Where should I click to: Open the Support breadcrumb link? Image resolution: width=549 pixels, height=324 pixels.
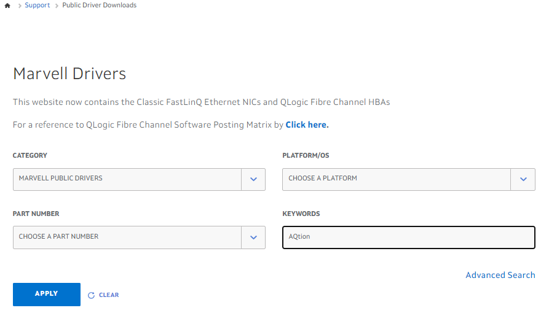point(37,6)
